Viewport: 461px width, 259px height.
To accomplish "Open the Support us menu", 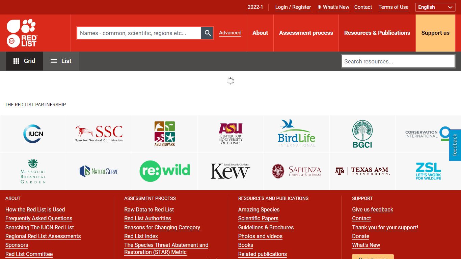I will (435, 33).
